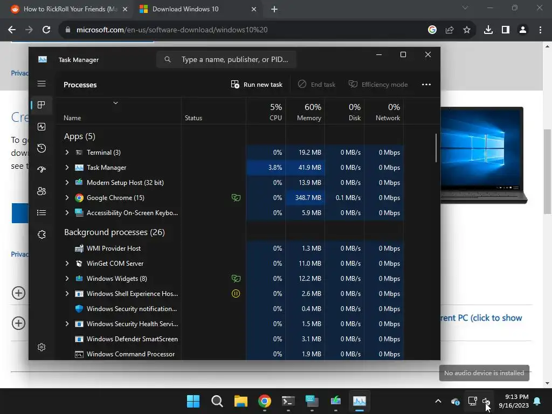This screenshot has width=552, height=414.
Task: Click Windows Security notification shield icon
Action: coord(79,309)
